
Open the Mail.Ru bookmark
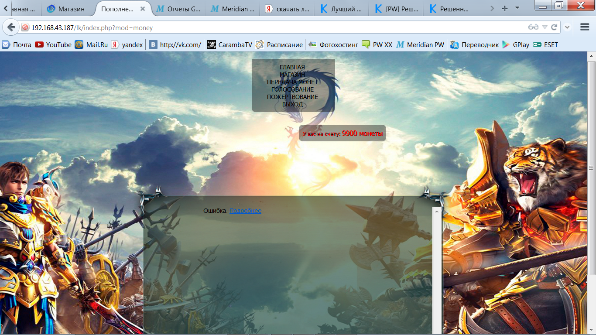pos(91,44)
